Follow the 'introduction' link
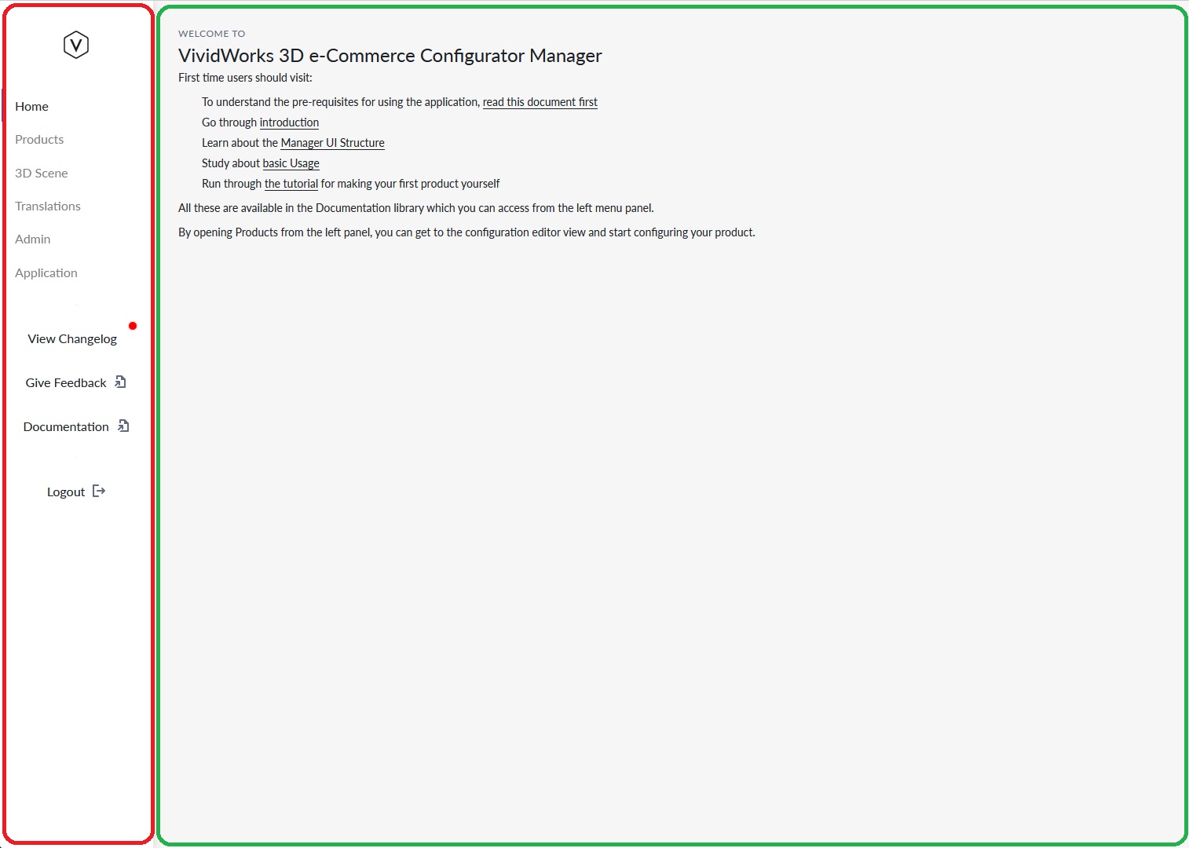The height and width of the screenshot is (848, 1189). pos(289,122)
